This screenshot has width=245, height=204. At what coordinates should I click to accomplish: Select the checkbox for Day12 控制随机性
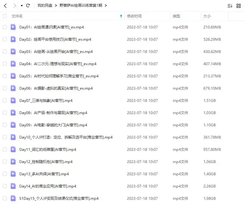point(4,161)
